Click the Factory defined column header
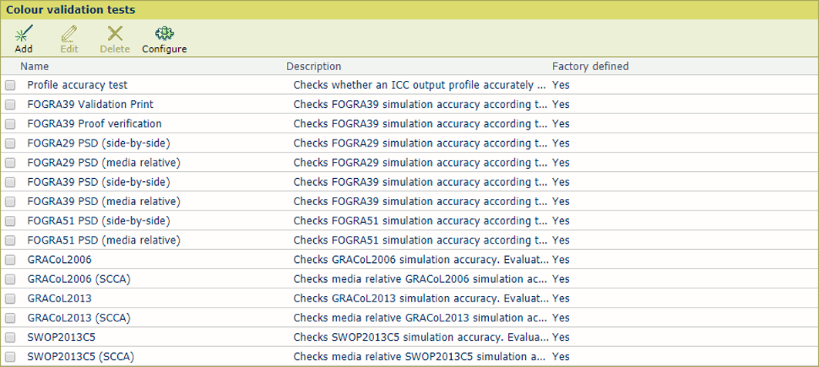This screenshot has height=367, width=819. pyautogui.click(x=590, y=66)
